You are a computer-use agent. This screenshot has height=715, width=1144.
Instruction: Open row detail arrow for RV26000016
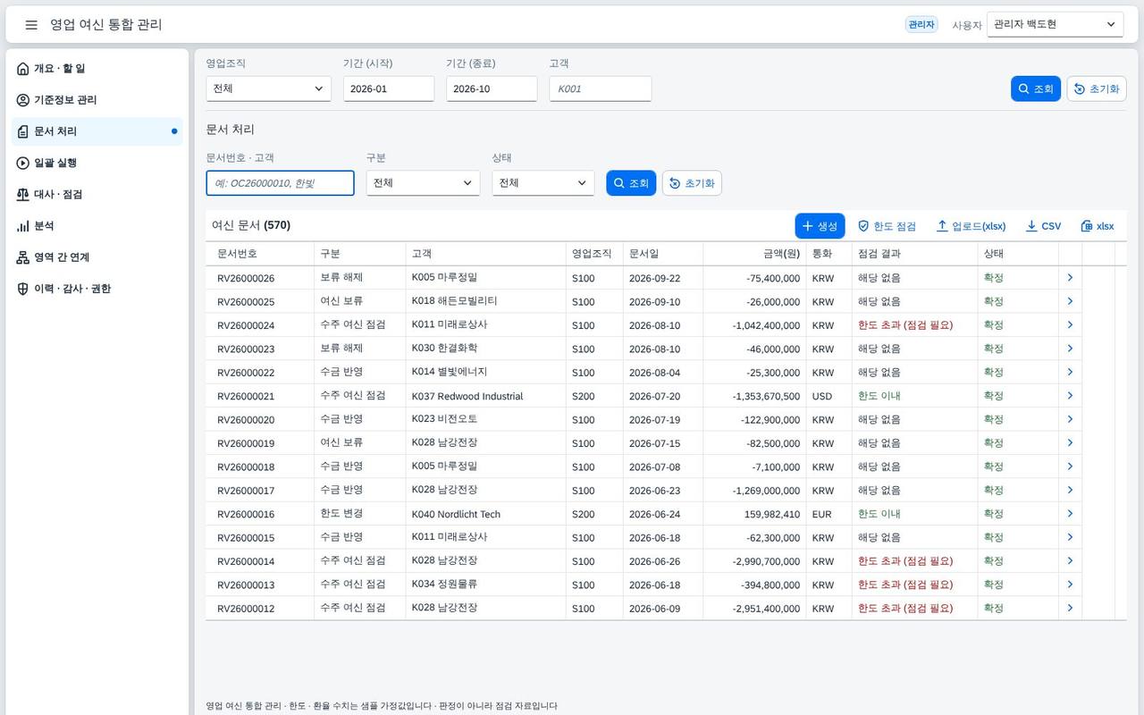1070,514
